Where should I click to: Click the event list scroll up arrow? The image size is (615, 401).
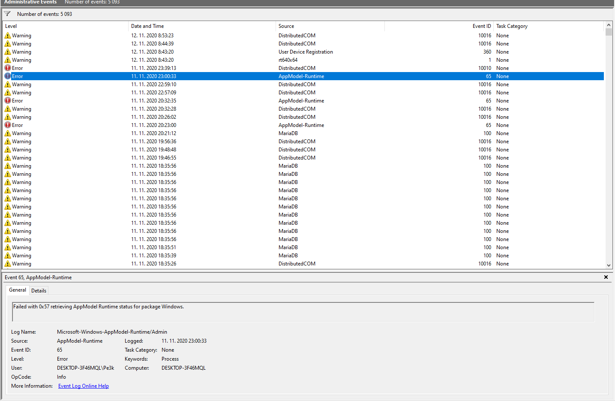point(609,25)
